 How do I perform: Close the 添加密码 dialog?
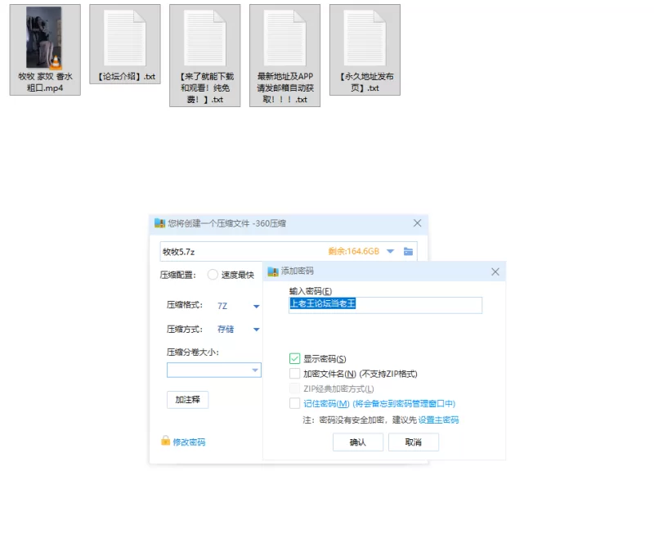click(x=495, y=271)
